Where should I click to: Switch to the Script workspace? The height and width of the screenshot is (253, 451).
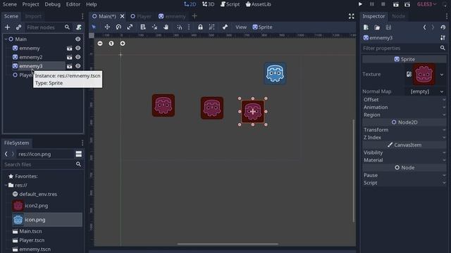click(230, 4)
